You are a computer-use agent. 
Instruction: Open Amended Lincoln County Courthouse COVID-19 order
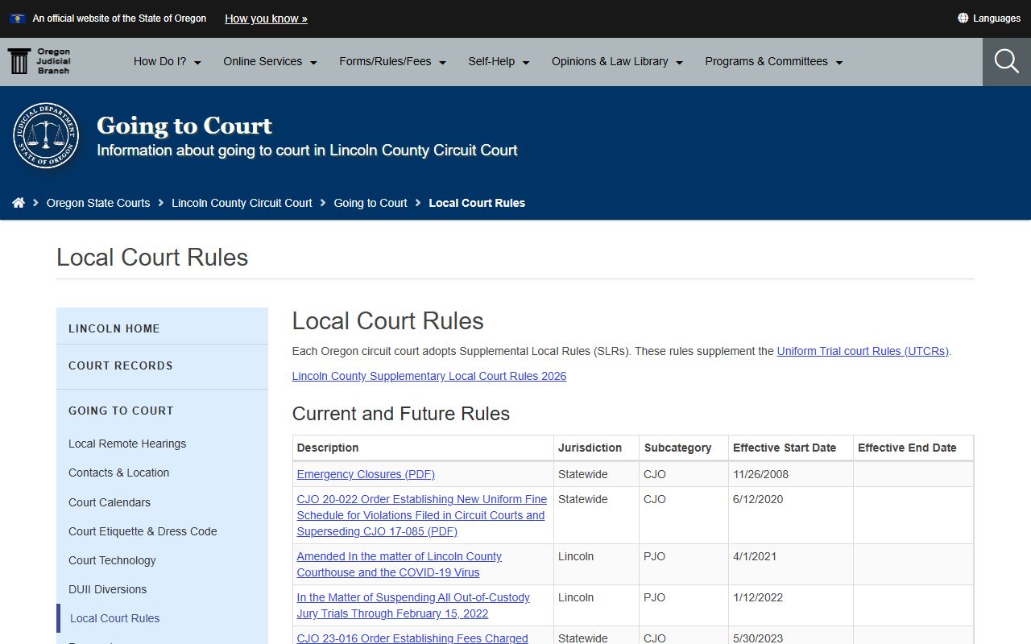point(400,564)
